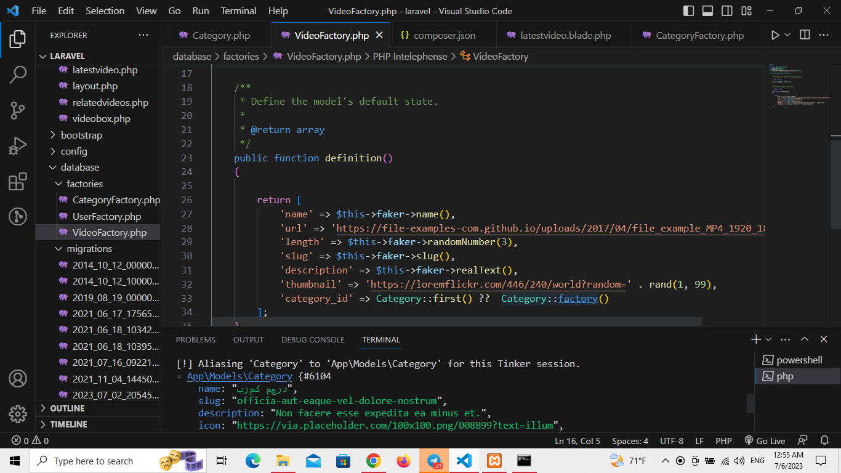This screenshot has height=473, width=841.
Task: Change indentation via Spaces: 4
Action: (630, 441)
